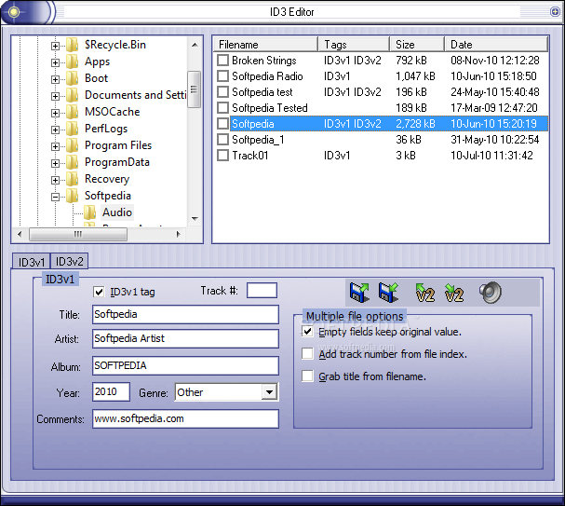
Task: Expand the MSOCache tree node
Action: click(x=55, y=113)
